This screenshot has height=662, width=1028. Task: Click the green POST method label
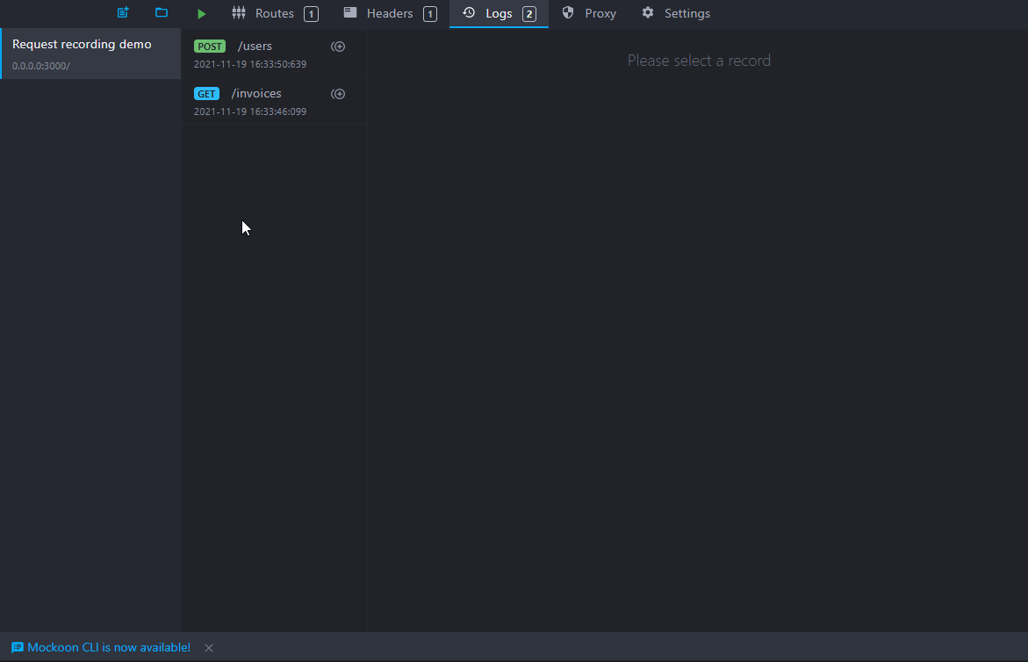click(x=210, y=47)
